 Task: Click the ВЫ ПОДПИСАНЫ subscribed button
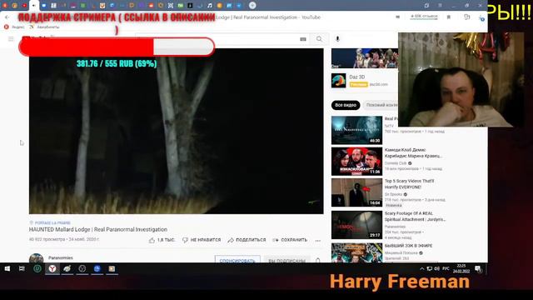tap(286, 260)
